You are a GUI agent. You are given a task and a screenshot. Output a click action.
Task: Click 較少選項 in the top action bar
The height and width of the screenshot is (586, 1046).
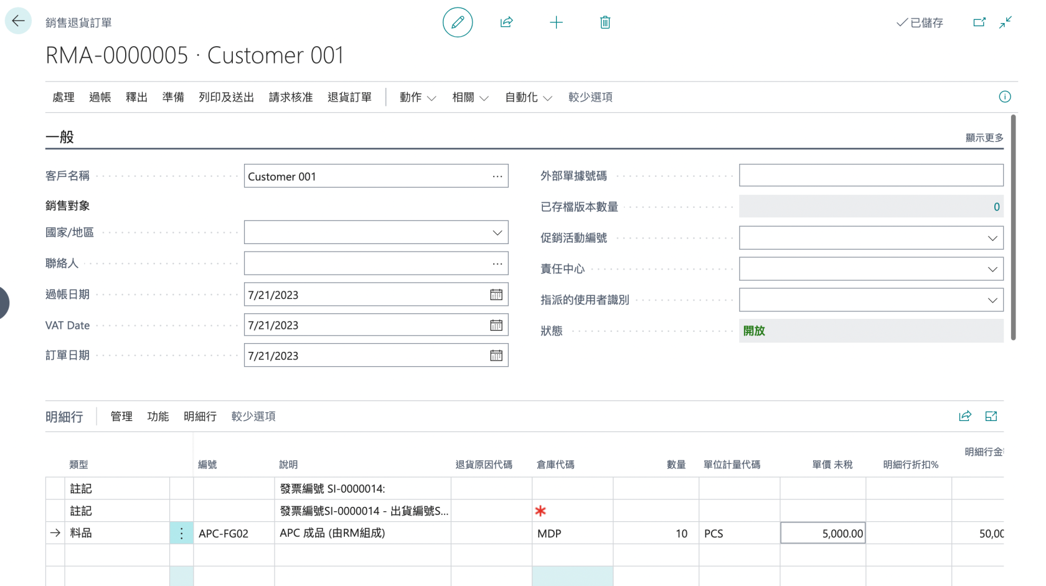coord(590,97)
